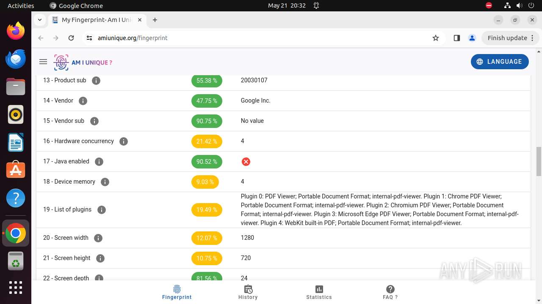Open a new browser tab
542x304 pixels.
click(155, 20)
